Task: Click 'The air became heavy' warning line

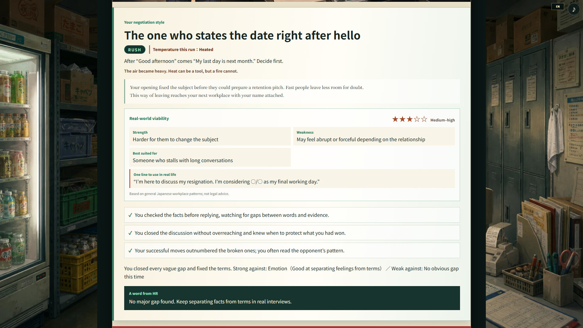Action: click(x=181, y=71)
